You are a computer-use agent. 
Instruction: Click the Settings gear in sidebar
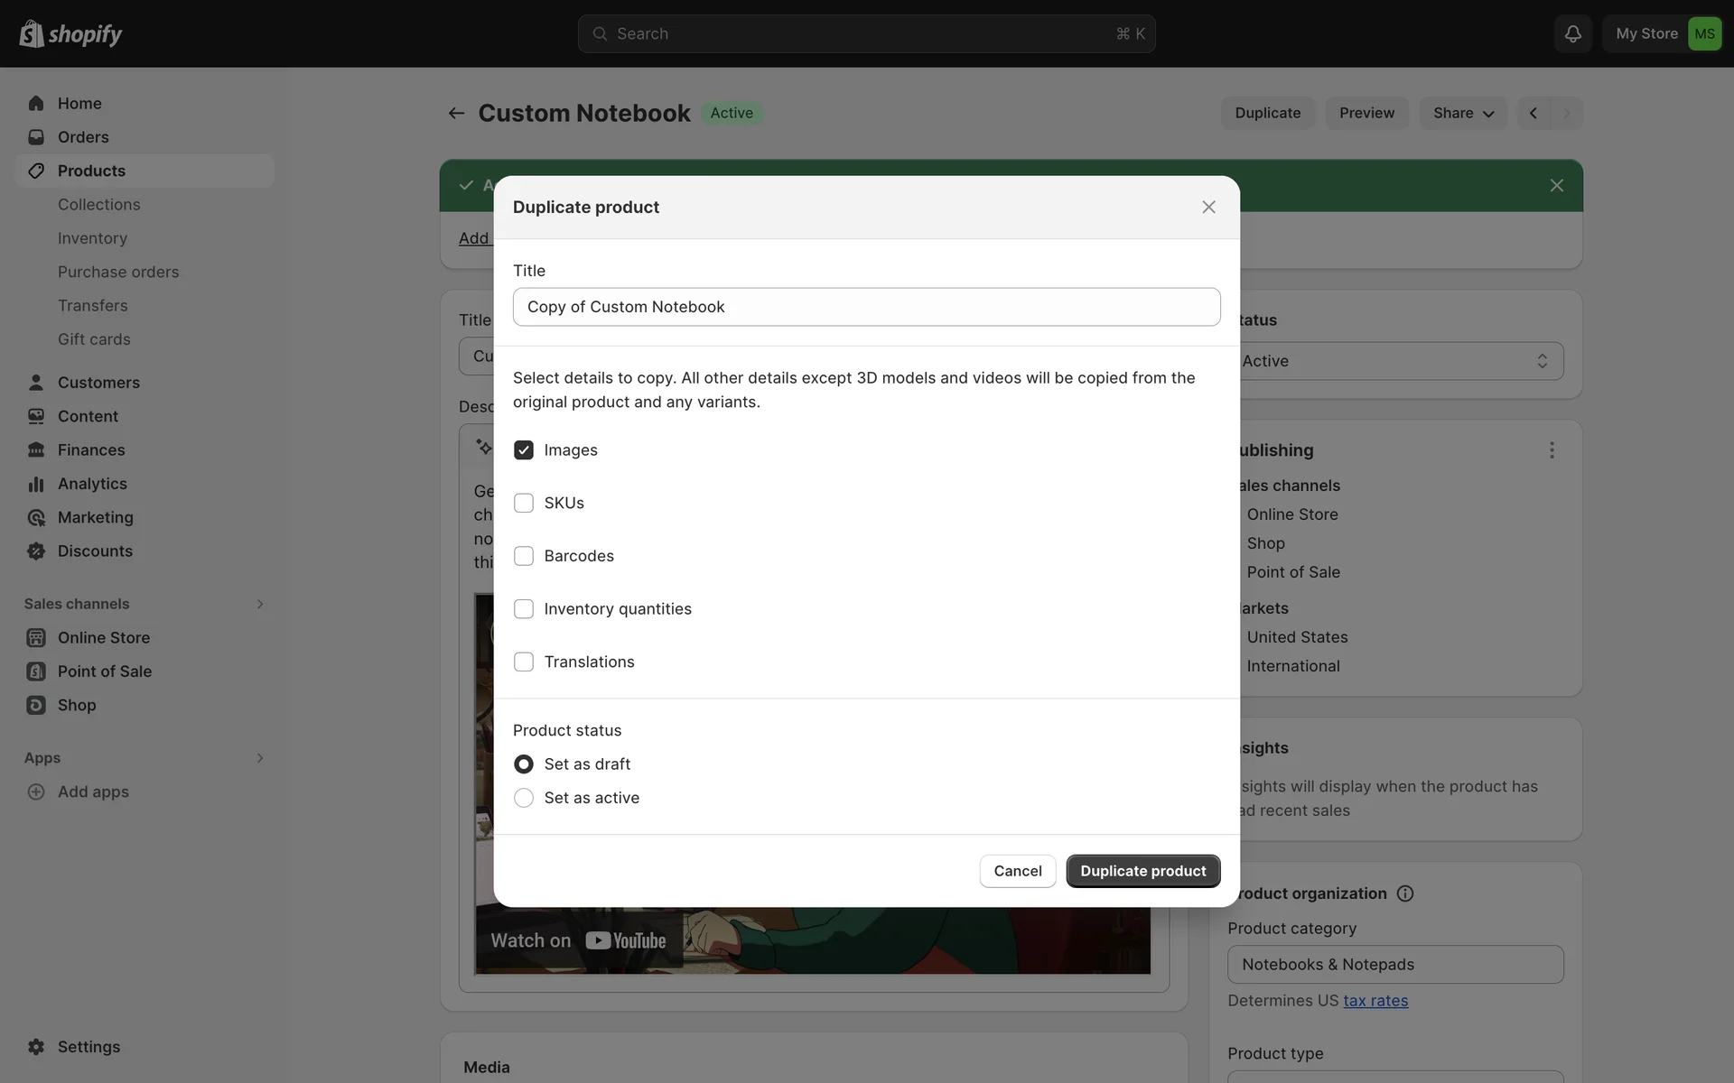[36, 1047]
